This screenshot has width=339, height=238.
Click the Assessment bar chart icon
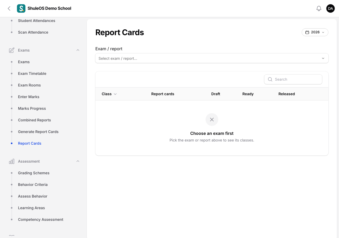click(x=12, y=161)
